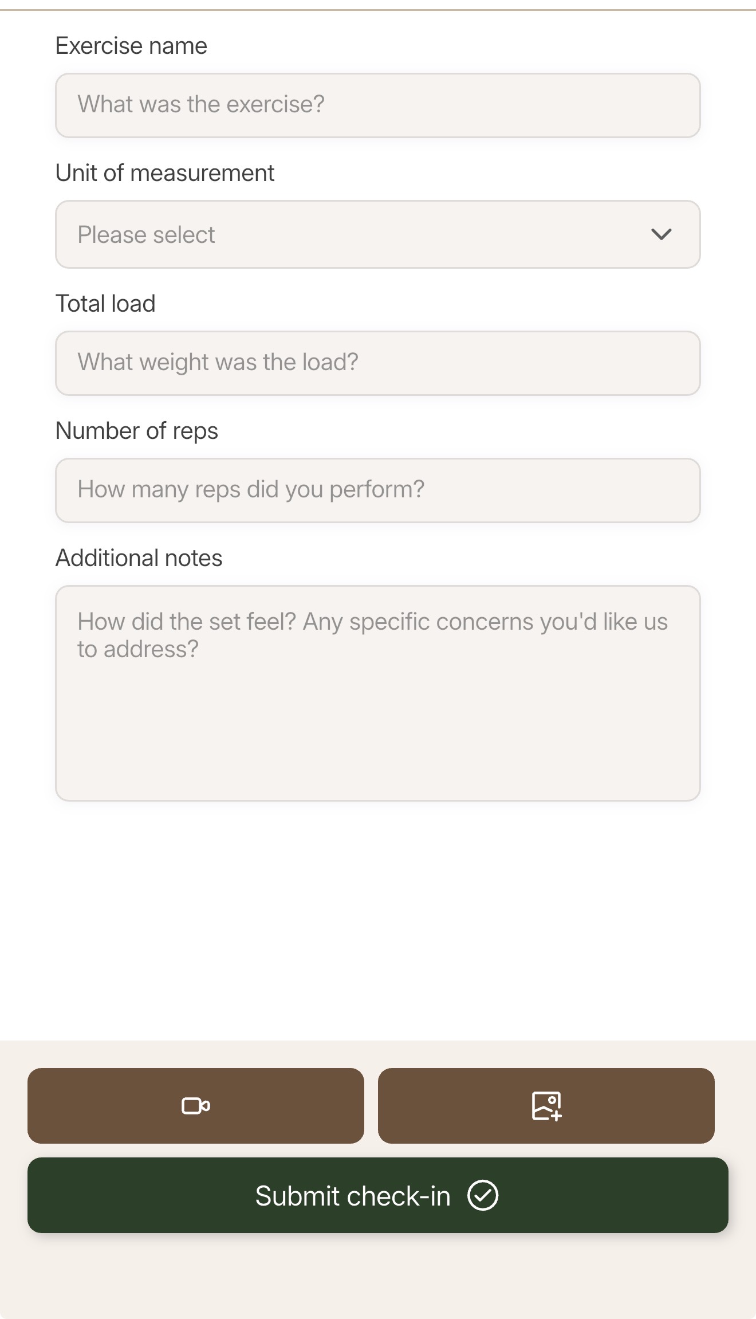Click the brown image upload button
756x1319 pixels.
click(546, 1106)
